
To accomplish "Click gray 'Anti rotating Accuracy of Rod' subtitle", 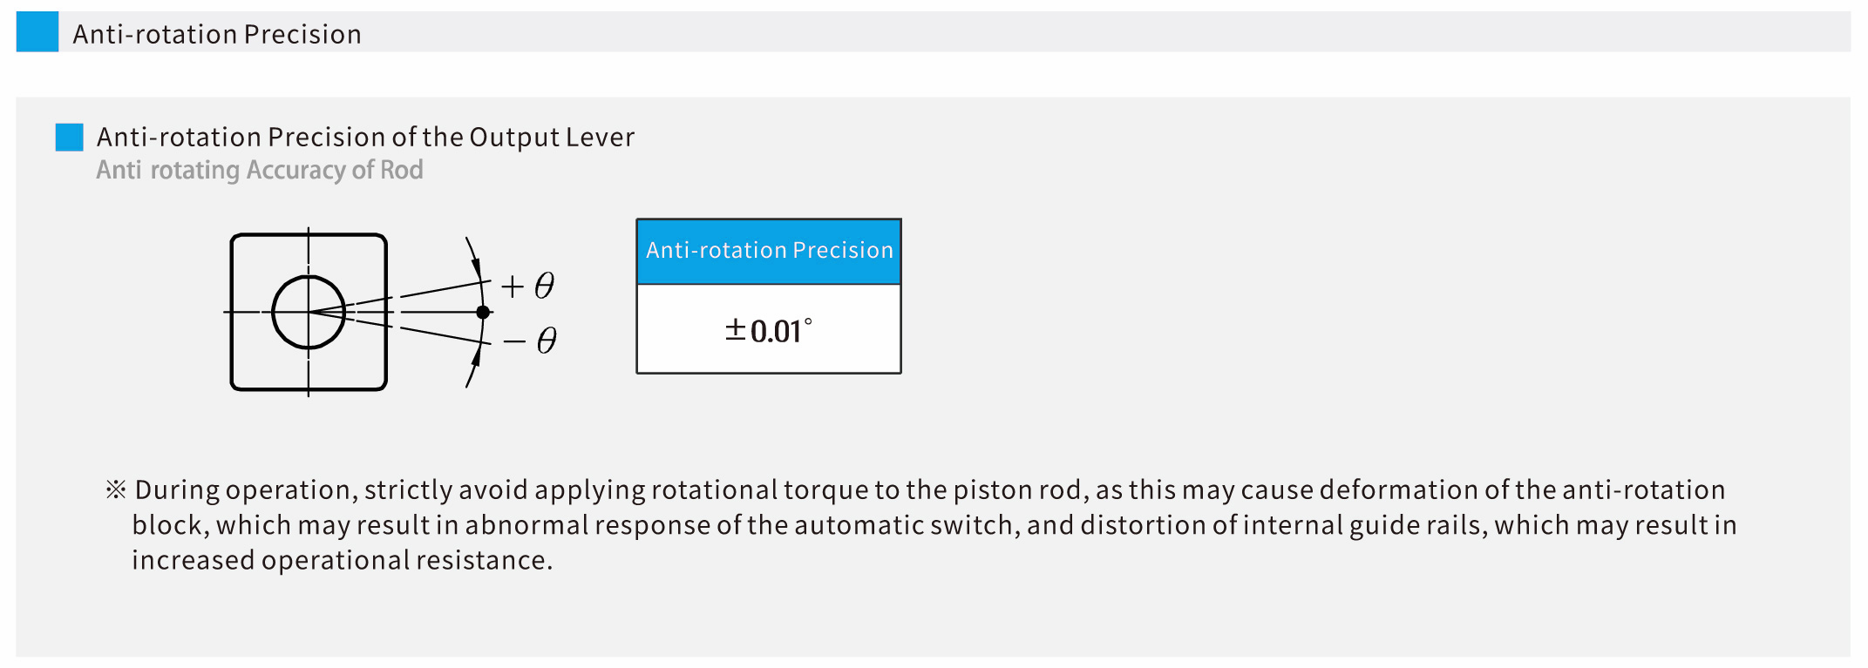I will point(259,170).
